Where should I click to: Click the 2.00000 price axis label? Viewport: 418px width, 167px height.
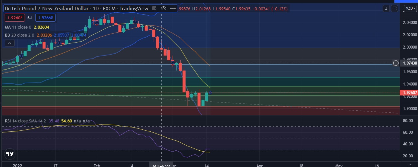point(410,47)
